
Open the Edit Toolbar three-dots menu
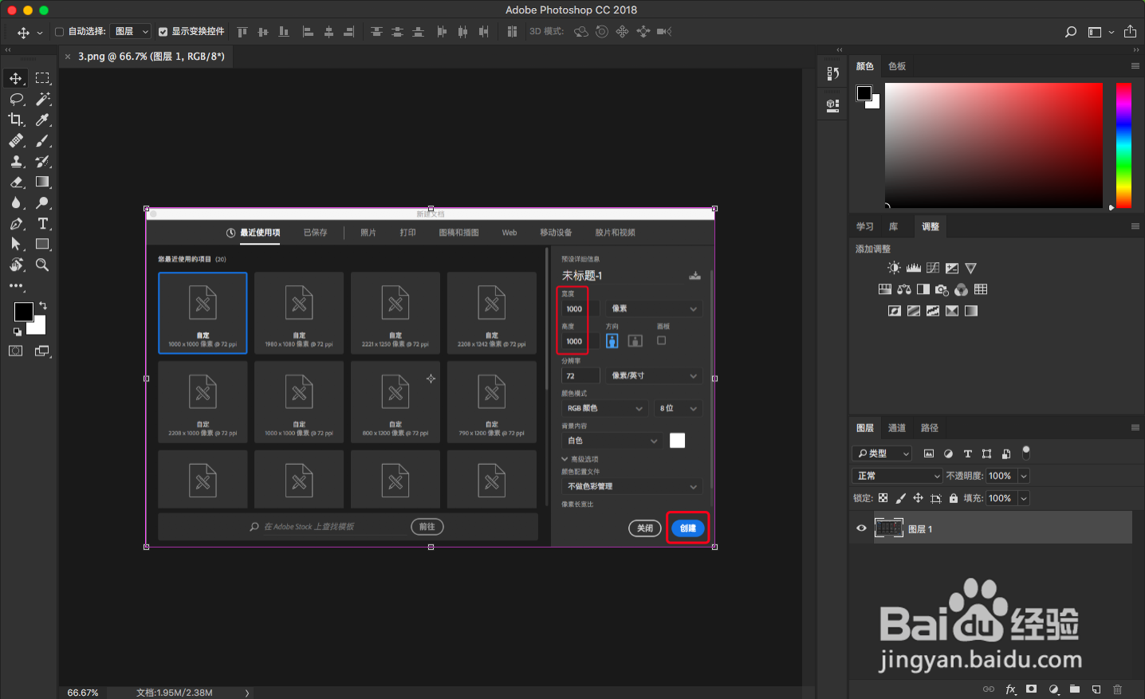point(16,285)
